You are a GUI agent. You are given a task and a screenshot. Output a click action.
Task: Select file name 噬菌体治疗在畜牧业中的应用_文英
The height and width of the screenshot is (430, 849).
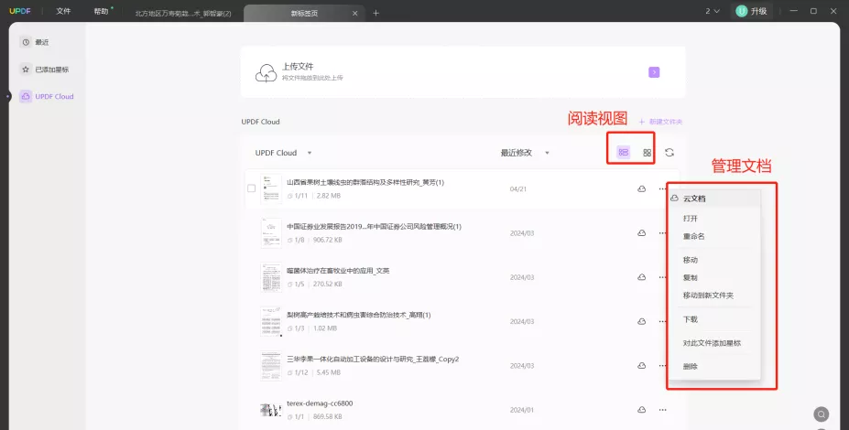click(338, 271)
